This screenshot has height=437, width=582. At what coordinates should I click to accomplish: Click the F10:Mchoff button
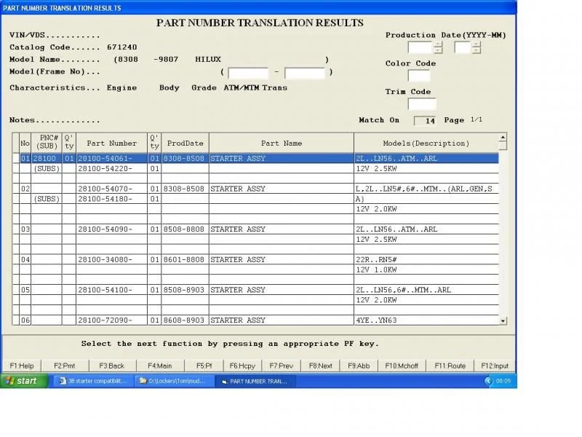pyautogui.click(x=402, y=366)
